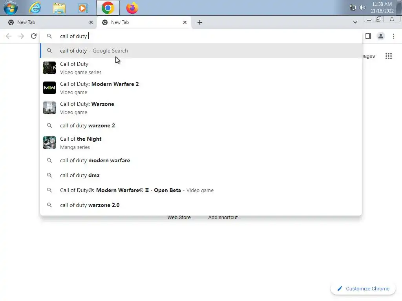Click the Add shortcut tile
This screenshot has height=301, width=402.
pos(223,217)
